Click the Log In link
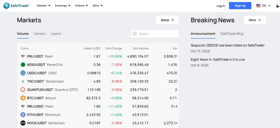The width and height of the screenshot is (280, 128). [221, 6]
